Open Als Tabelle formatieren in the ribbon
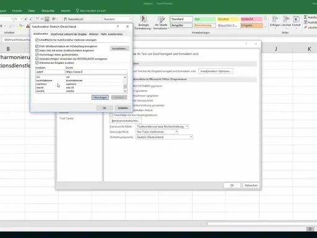 click(161, 23)
